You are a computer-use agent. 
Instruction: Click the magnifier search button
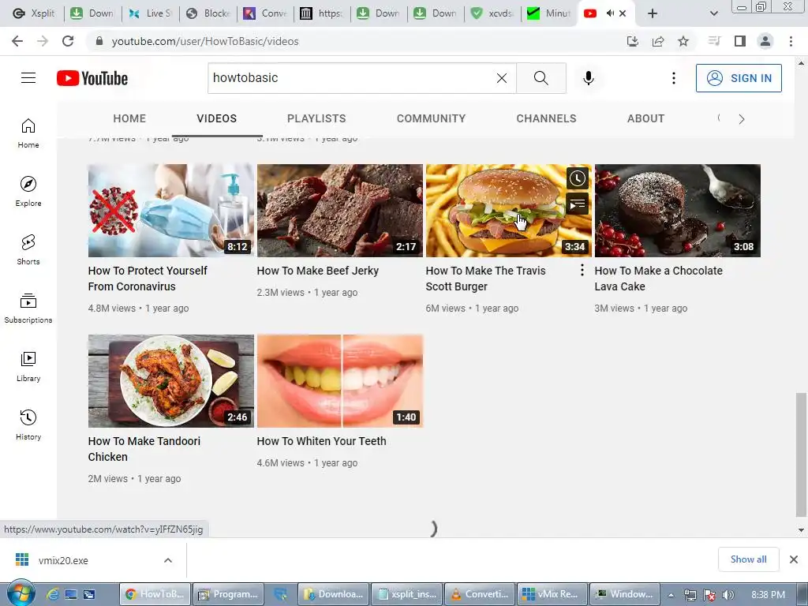click(541, 78)
